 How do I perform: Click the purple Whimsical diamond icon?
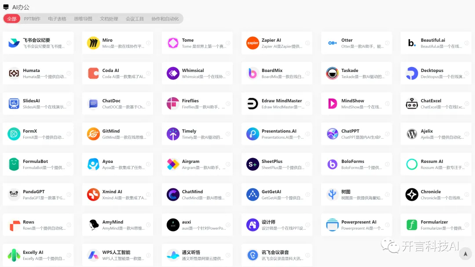click(x=173, y=73)
